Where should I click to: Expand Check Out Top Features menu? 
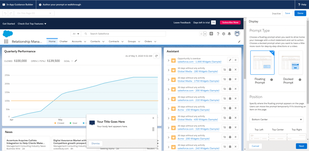(32, 24)
